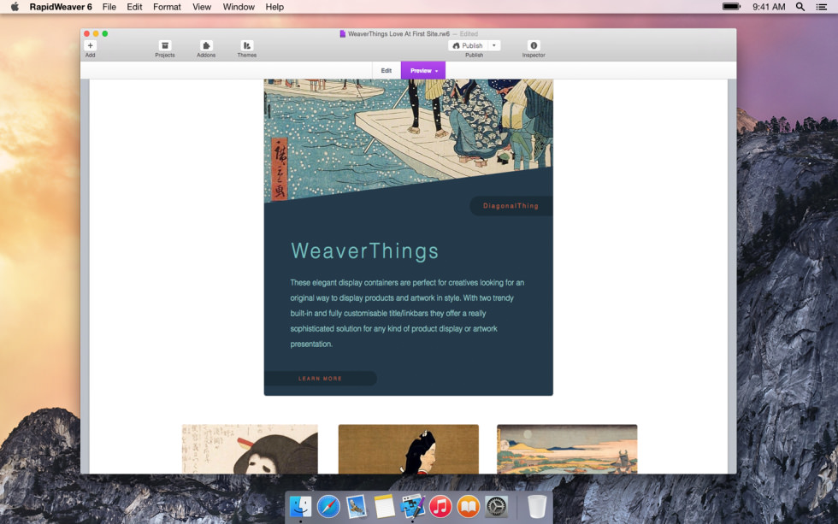Image resolution: width=838 pixels, height=524 pixels.
Task: Zoom the RapidWeaver window
Action: pyautogui.click(x=104, y=33)
